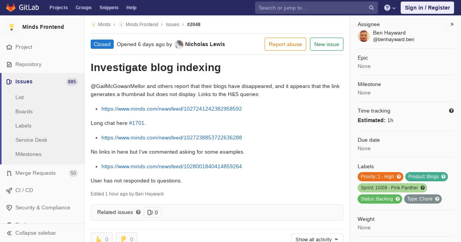Click the related issues count badge
The image size is (461, 242).
pyautogui.click(x=153, y=212)
